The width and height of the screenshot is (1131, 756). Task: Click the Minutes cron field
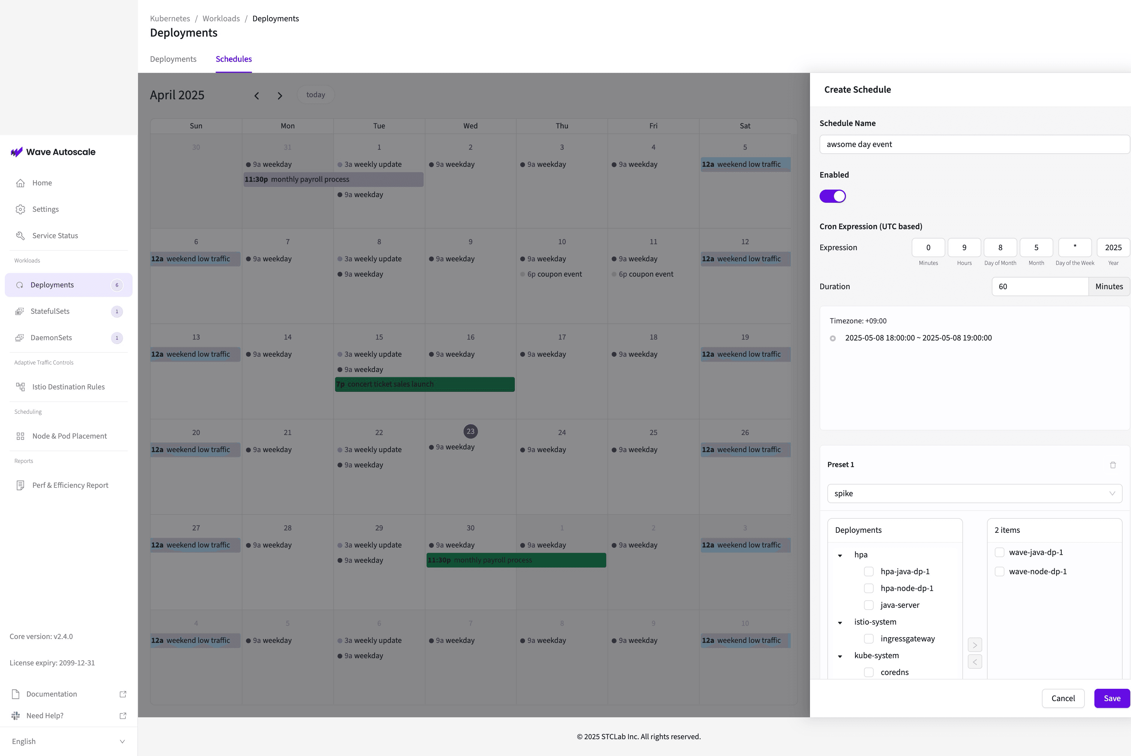click(x=928, y=247)
